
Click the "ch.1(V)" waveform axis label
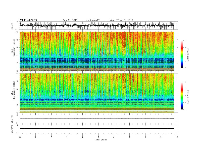click(x=12, y=25)
